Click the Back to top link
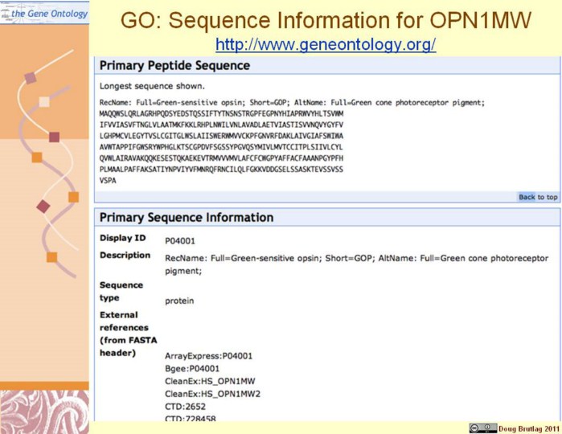The height and width of the screenshot is (434, 562). pyautogui.click(x=537, y=197)
